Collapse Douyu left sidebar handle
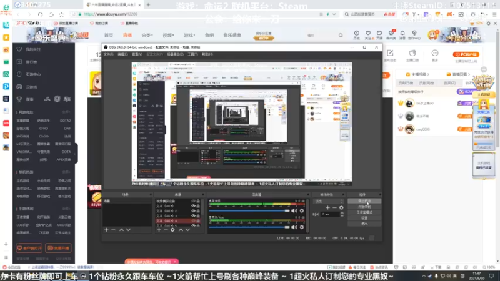The height and width of the screenshot is (281, 500). tap(76, 154)
